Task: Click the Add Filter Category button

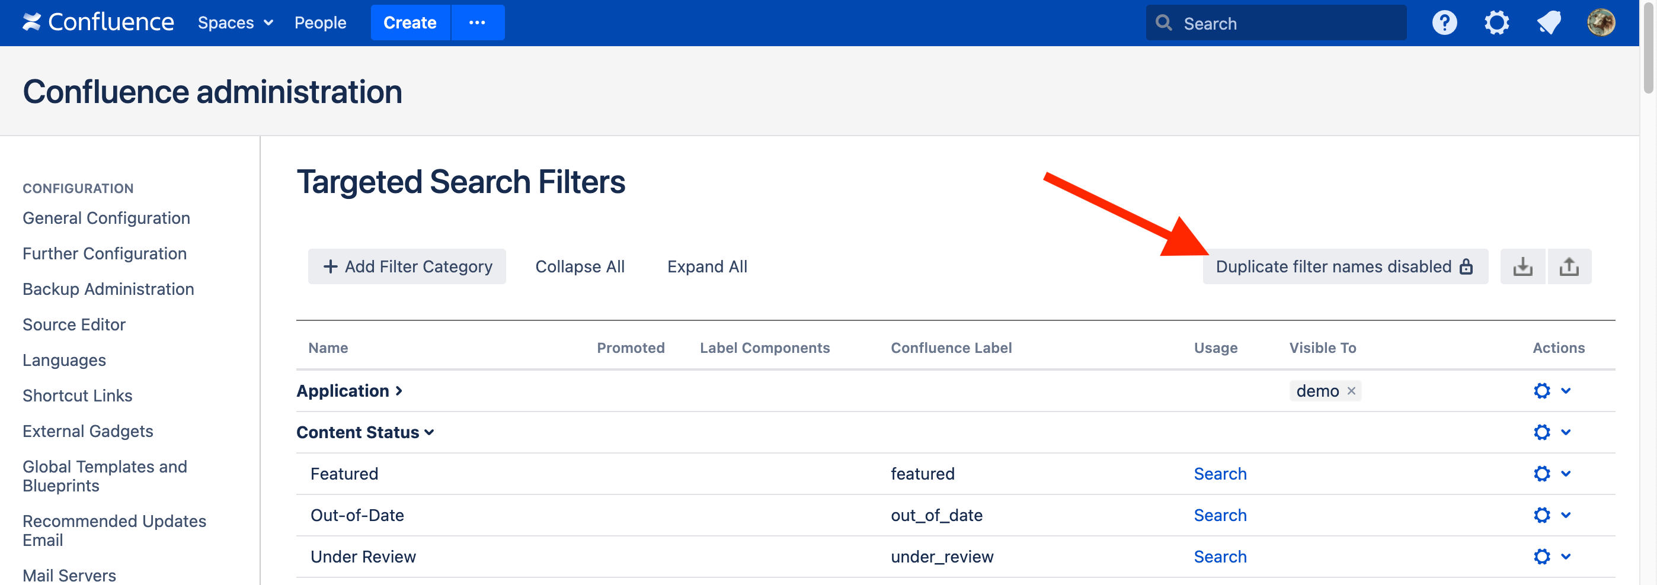Action: 407,266
